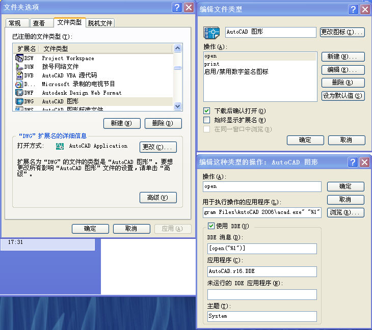Screen dimensions: 372x330
Task: Click the empty 未运行的 DDE 应用程序 field
Action: pyautogui.click(x=262, y=294)
